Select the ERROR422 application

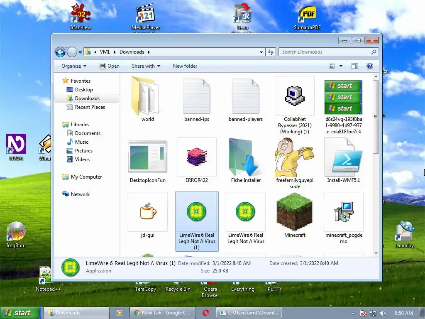pyautogui.click(x=196, y=160)
